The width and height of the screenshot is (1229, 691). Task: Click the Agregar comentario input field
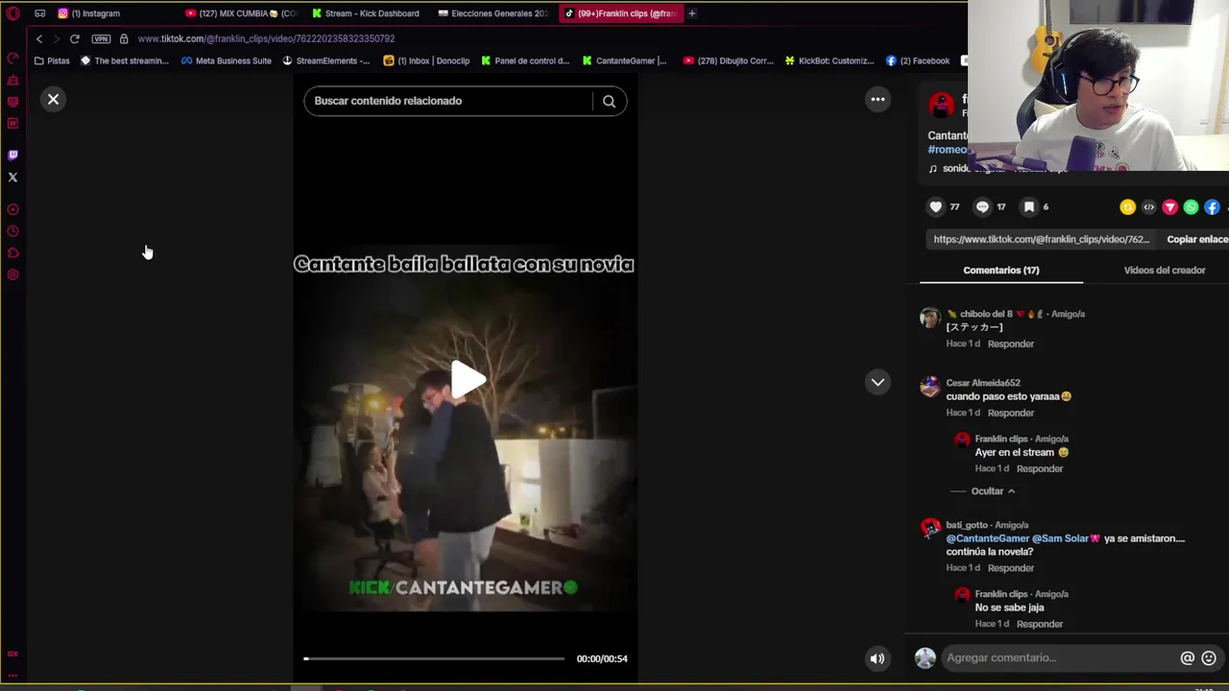(x=1059, y=657)
